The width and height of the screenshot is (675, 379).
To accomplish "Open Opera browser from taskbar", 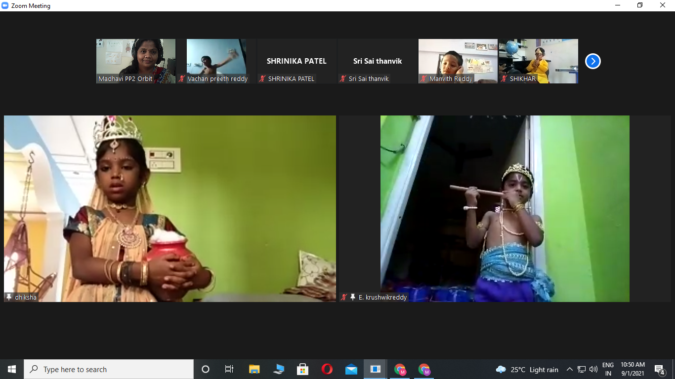I will click(327, 369).
